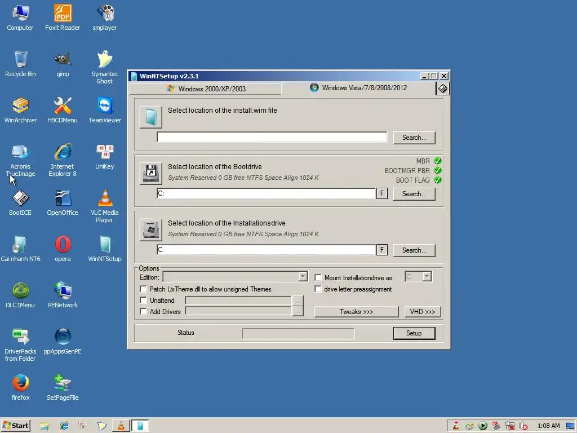Open the ppAppsGenPE desktop icon
577x433 pixels.
pos(63,341)
